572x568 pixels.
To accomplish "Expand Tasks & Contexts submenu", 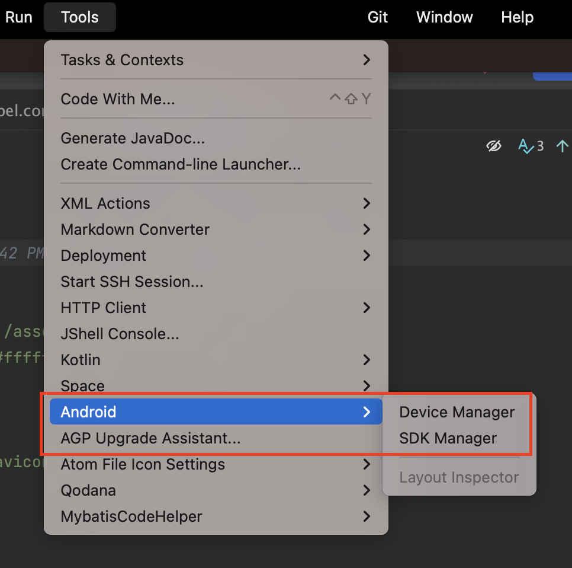I will coord(216,60).
